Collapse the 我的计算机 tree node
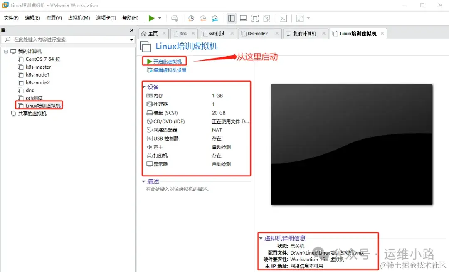 point(6,52)
